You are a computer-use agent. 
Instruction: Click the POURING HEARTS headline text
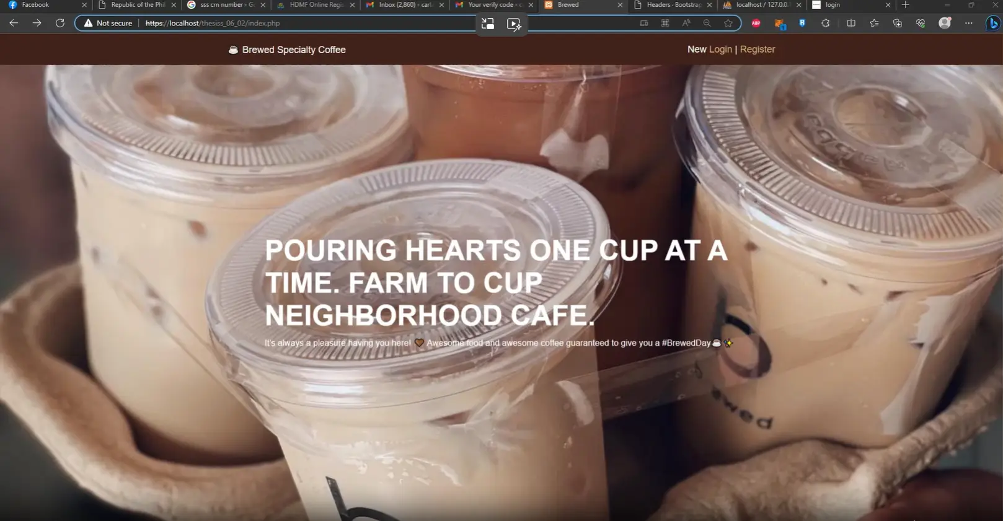[496, 282]
